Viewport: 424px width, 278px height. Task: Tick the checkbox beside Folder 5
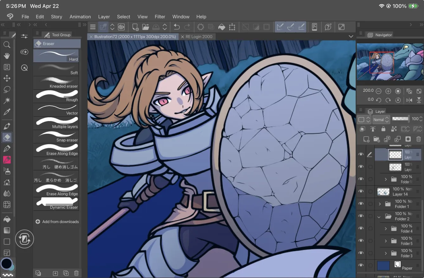[370, 241]
